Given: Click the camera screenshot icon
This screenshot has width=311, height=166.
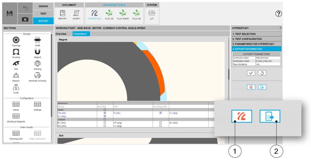Looking at the screenshot, I should [x=25, y=19].
